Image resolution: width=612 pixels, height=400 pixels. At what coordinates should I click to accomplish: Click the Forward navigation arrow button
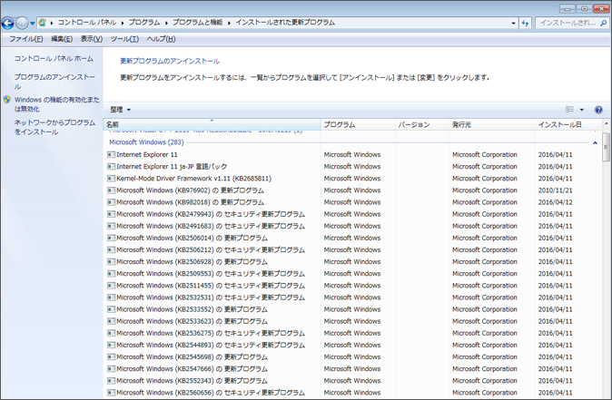tap(22, 24)
